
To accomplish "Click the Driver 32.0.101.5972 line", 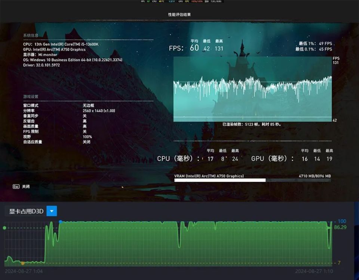I will click(42, 65).
